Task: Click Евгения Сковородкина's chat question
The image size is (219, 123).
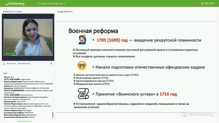Action: tap(26, 98)
